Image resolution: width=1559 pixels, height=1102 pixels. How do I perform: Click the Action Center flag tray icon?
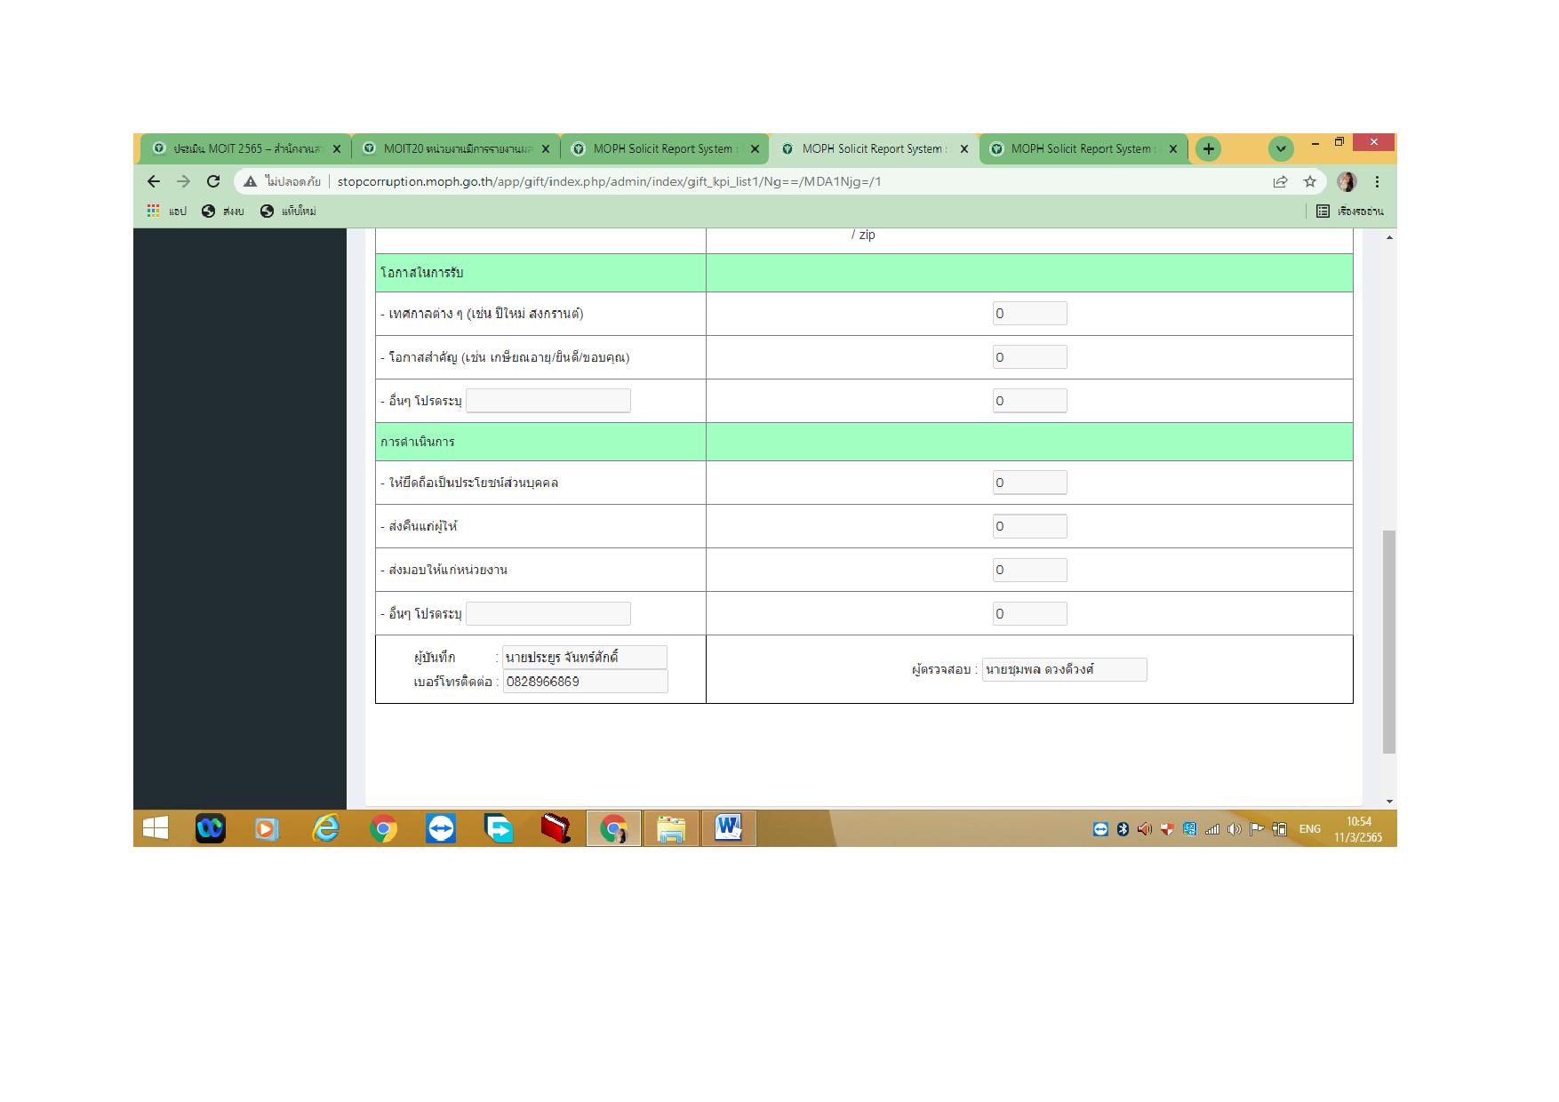[x=1256, y=829]
